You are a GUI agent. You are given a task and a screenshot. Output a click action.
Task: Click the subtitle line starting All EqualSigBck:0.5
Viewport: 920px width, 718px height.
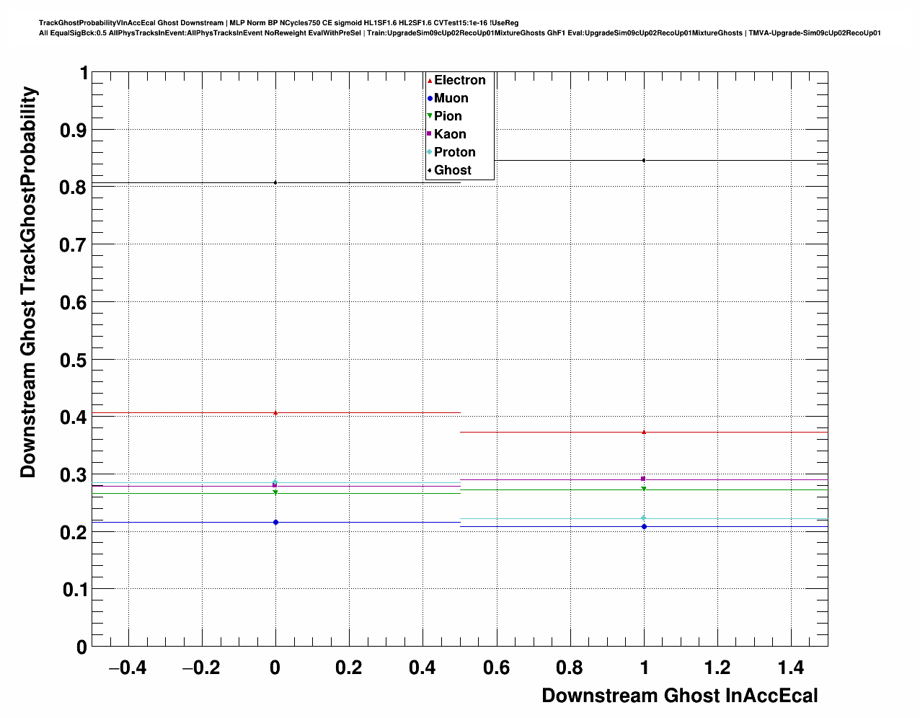pos(460,33)
